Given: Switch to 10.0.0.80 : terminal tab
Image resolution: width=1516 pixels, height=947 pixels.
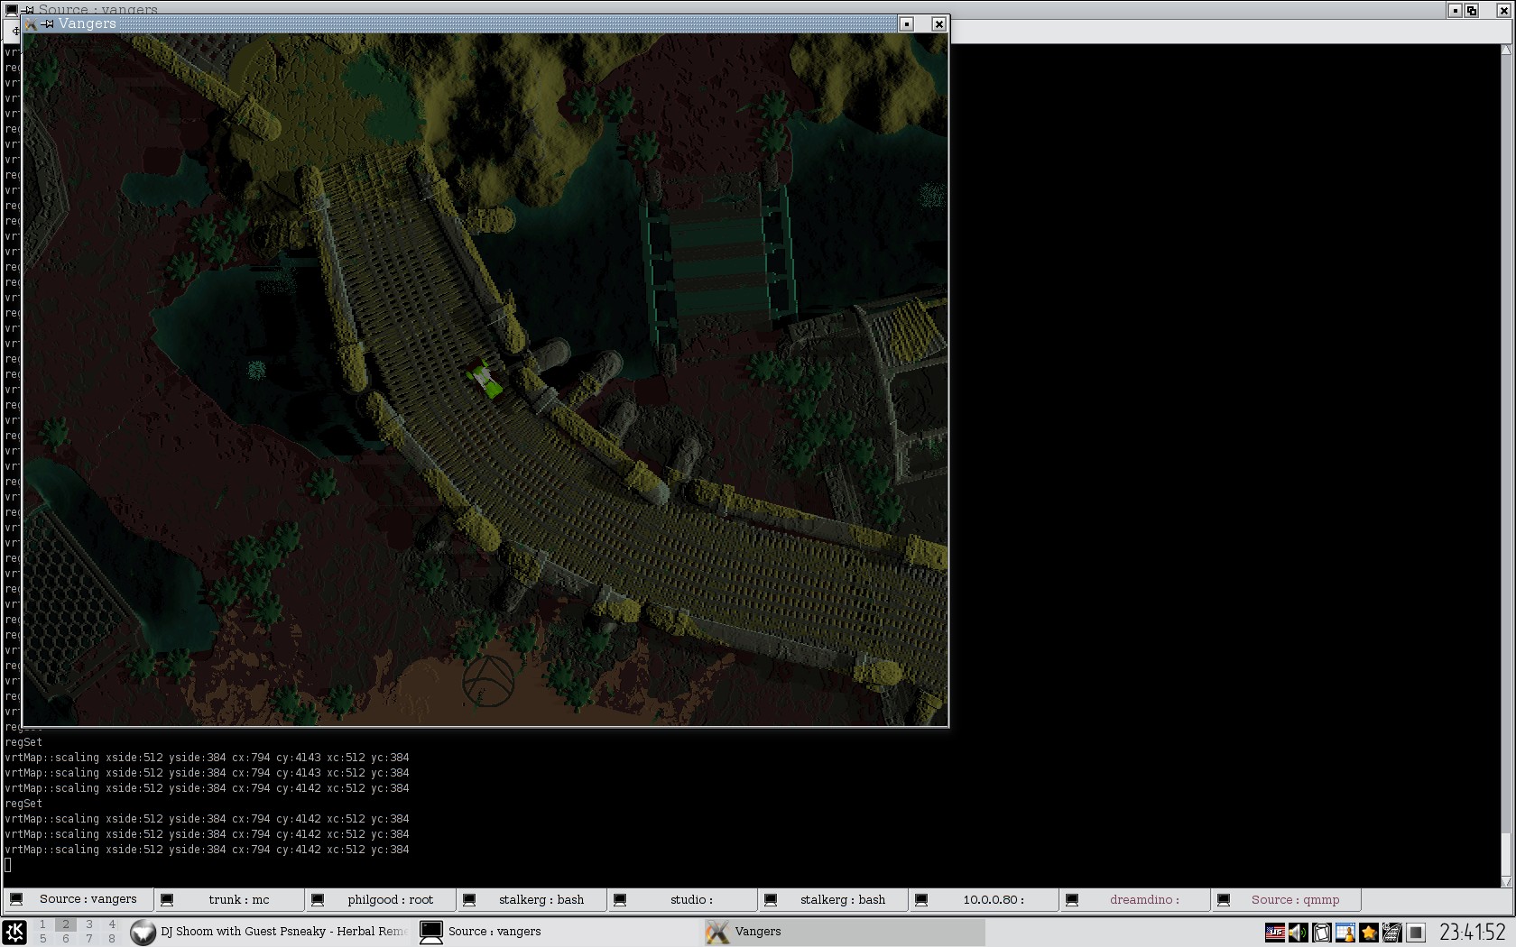Looking at the screenshot, I should (x=984, y=899).
